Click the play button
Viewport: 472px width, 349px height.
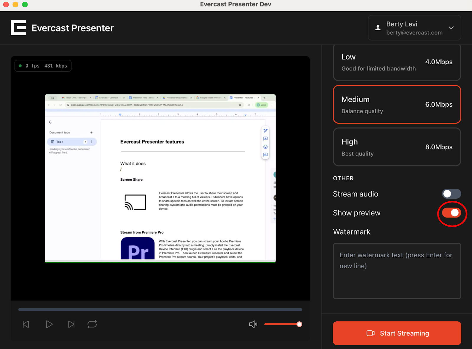coord(49,324)
